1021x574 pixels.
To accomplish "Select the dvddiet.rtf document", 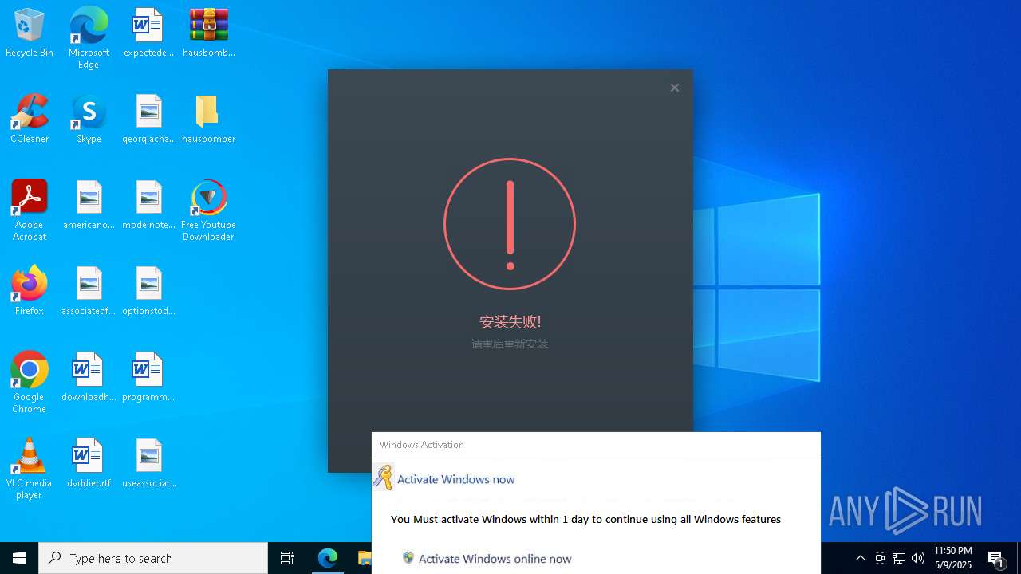I will tap(89, 463).
